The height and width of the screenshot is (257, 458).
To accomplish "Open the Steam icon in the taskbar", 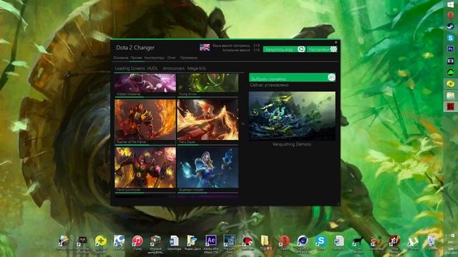I will pyautogui.click(x=450, y=26).
